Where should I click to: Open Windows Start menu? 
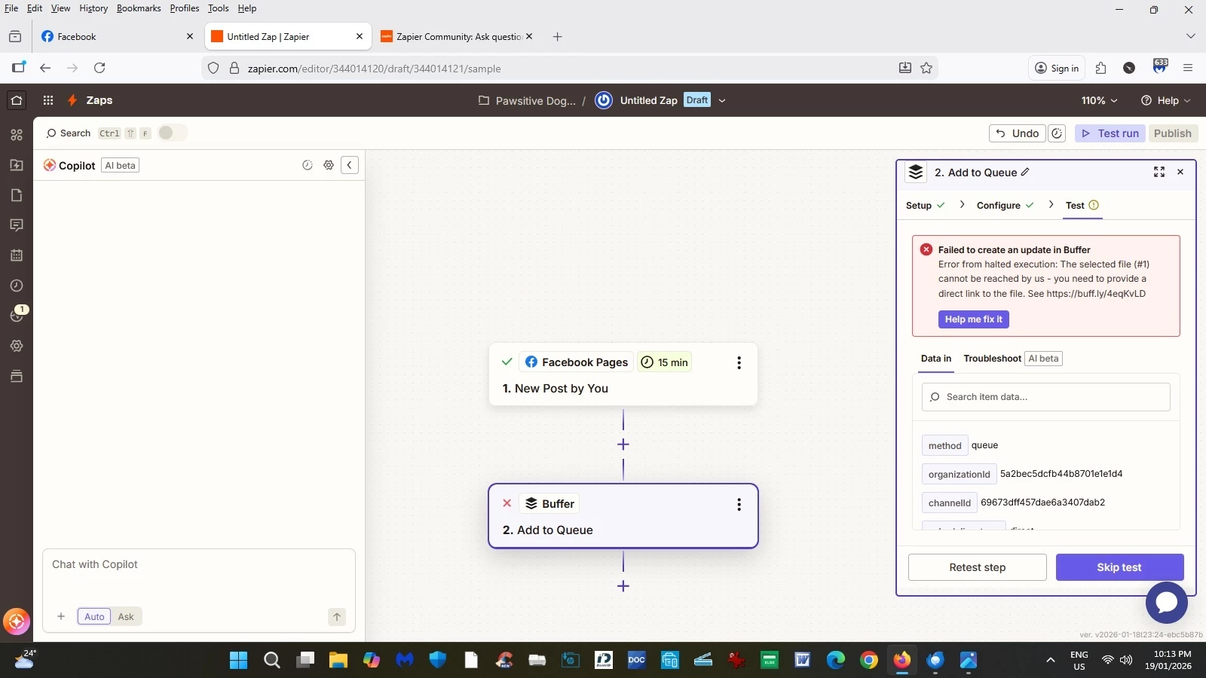pos(238,661)
